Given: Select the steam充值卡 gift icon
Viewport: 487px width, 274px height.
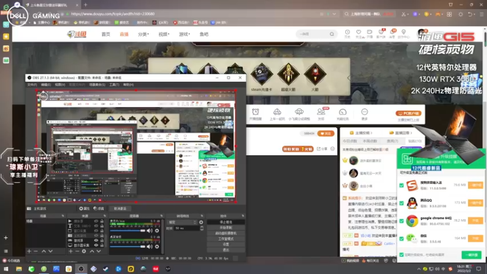Looking at the screenshot, I should 262,74.
